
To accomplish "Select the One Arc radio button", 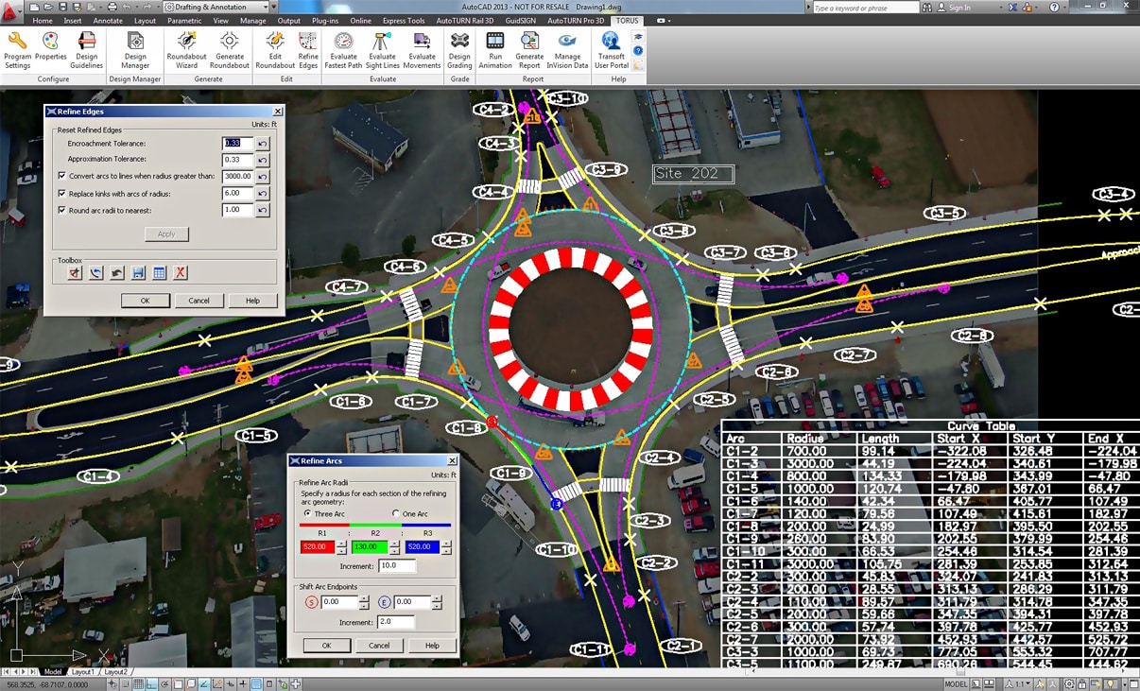I will [395, 513].
